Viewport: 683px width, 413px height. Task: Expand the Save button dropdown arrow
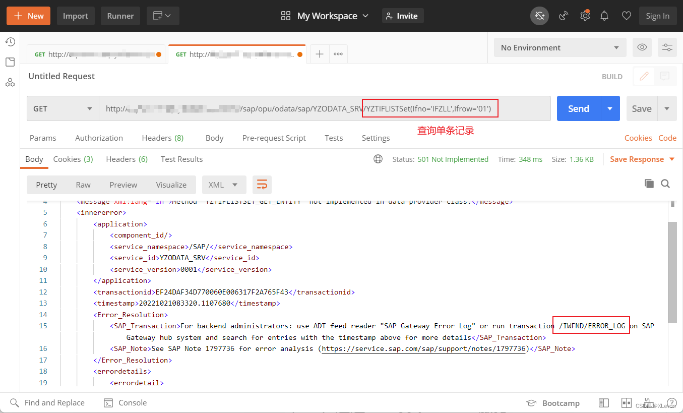pos(667,108)
